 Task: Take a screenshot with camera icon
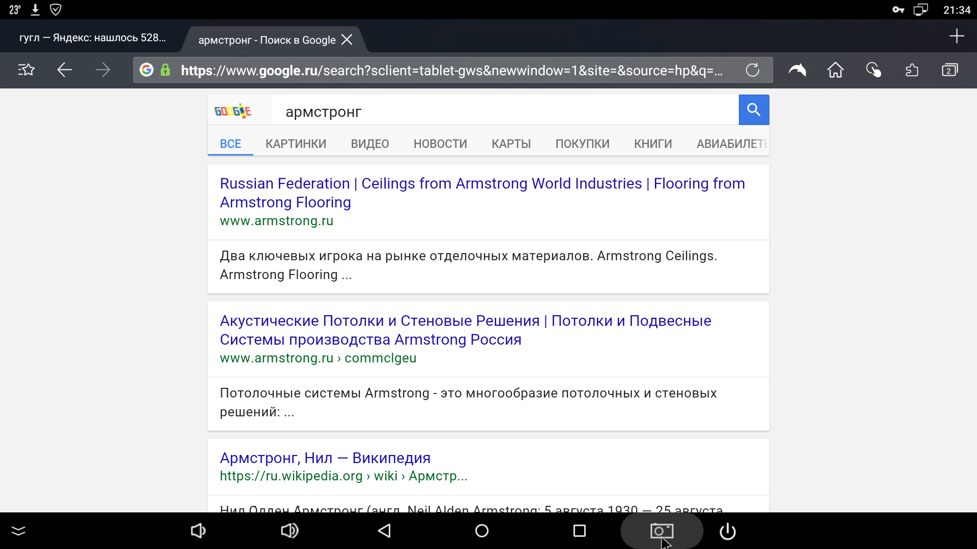[x=662, y=531]
